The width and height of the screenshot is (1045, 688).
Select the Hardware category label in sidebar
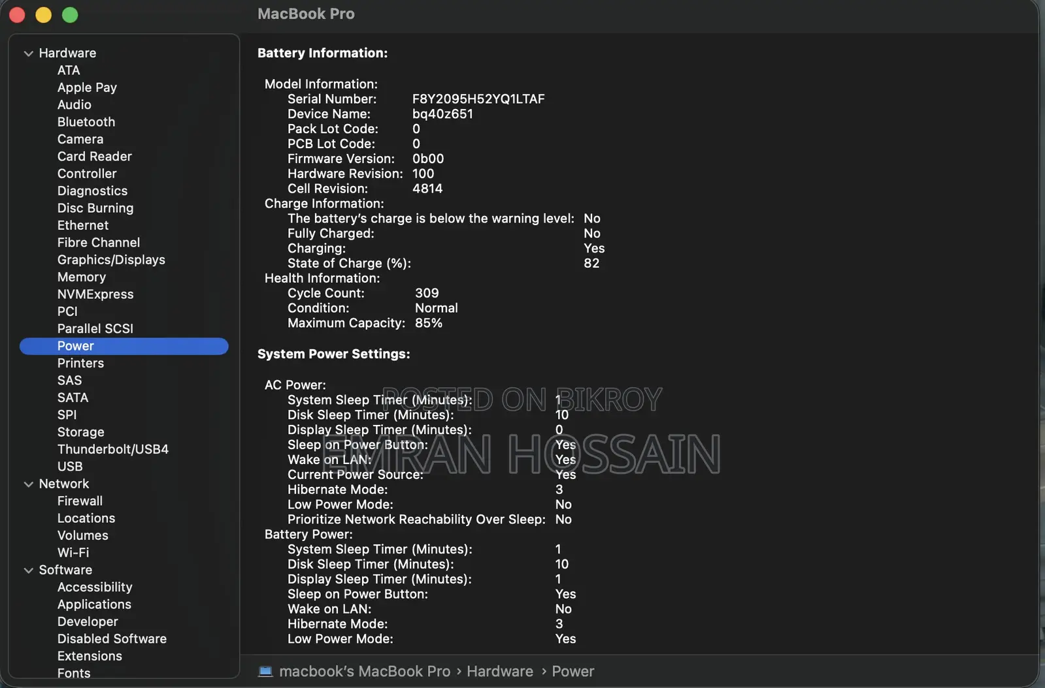[67, 53]
